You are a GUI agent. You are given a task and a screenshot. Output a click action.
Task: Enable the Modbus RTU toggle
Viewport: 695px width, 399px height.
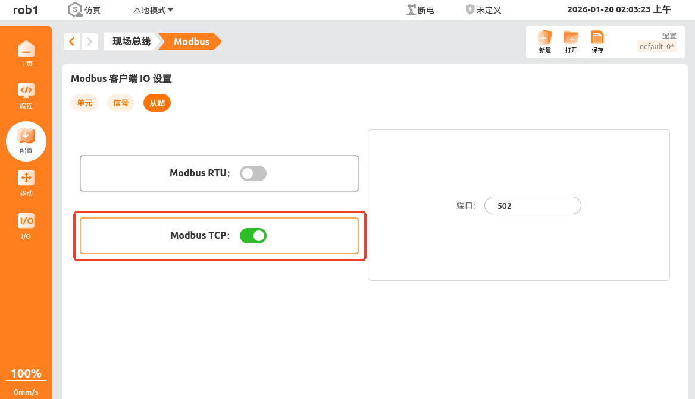(x=253, y=173)
